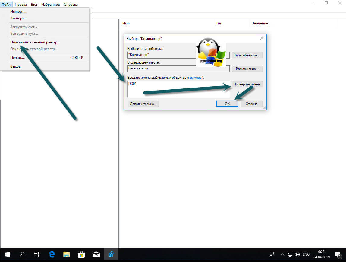Select 'Подключить сетевой реестр...' menu entry

click(x=35, y=42)
